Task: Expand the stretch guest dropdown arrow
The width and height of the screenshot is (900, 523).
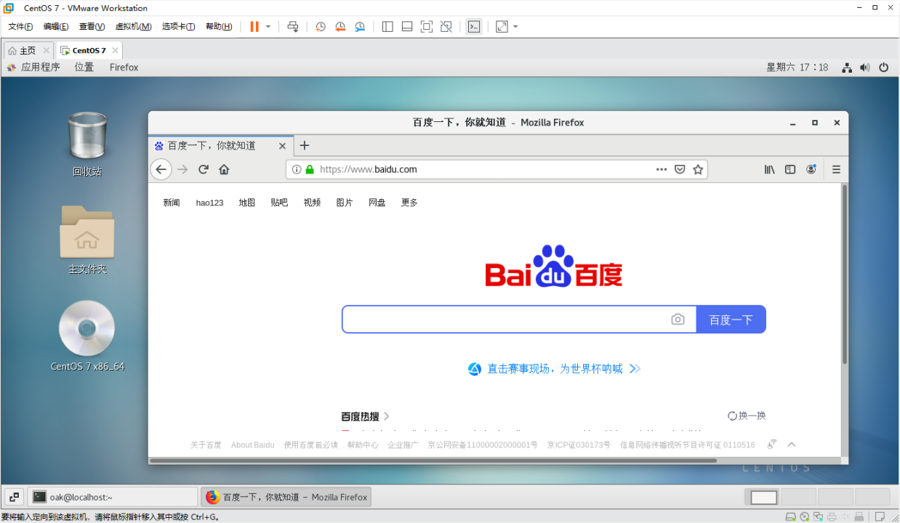Action: click(x=515, y=26)
